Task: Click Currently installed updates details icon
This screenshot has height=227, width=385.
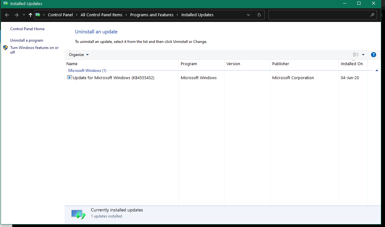Action: pos(78,214)
